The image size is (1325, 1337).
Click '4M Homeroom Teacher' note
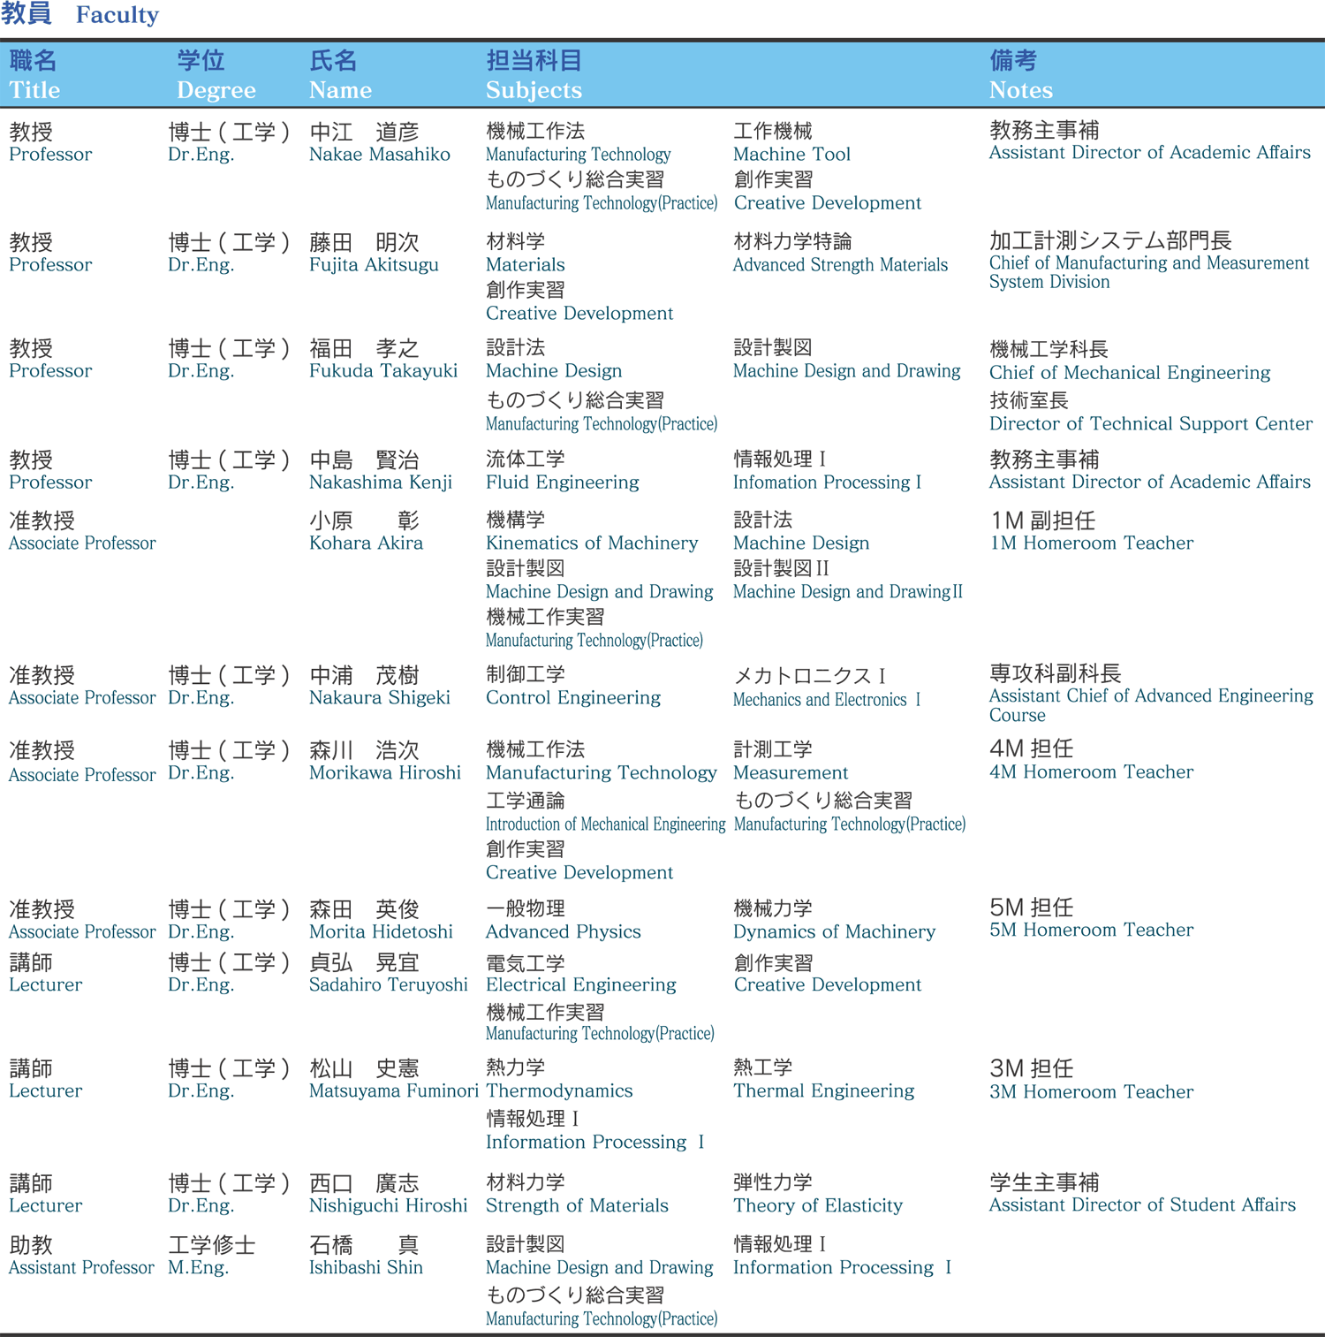1091,772
